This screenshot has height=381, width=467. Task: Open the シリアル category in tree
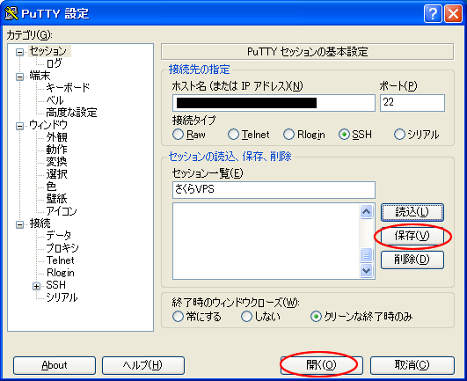pyautogui.click(x=62, y=297)
